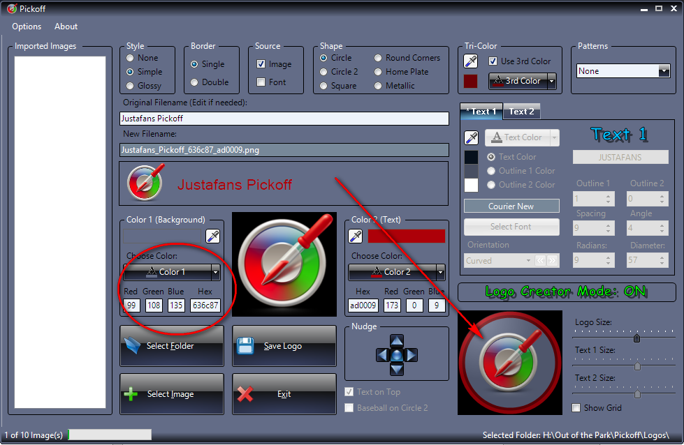Open the Color 1 dropdown arrow
Image resolution: width=684 pixels, height=445 pixels.
[x=216, y=272]
